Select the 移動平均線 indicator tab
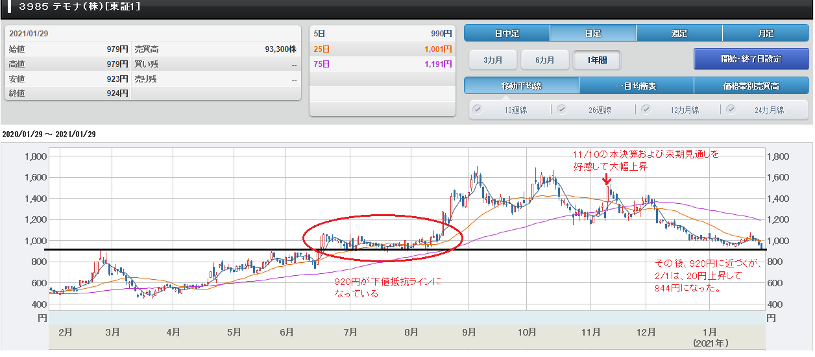This screenshot has height=357, width=815. [x=521, y=86]
